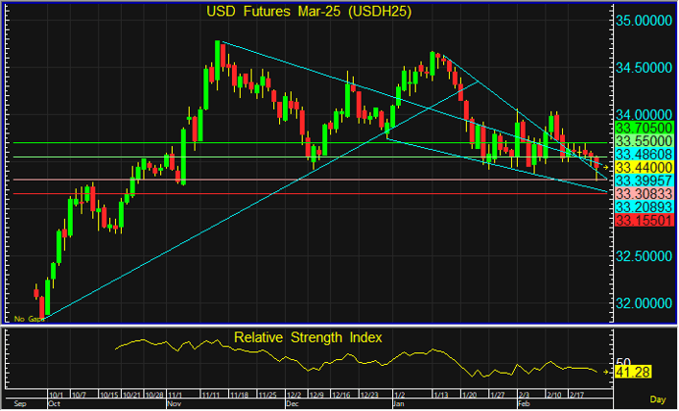Select the green 33.70500 price tag
This screenshot has height=411, width=679.
click(x=642, y=128)
